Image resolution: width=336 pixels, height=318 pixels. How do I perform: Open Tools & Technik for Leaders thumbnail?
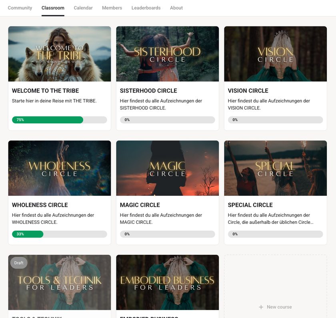60,282
